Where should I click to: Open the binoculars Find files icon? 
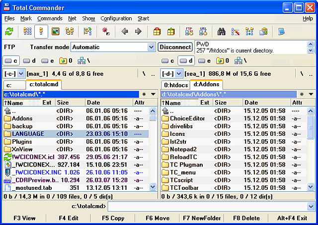click(x=222, y=32)
